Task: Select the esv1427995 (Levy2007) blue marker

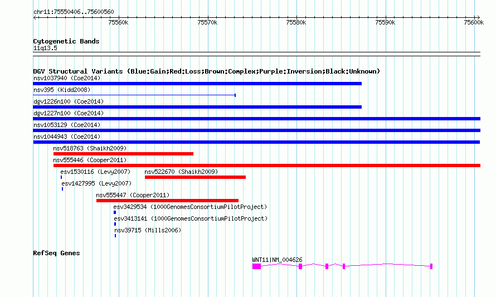Action: pyautogui.click(x=62, y=189)
